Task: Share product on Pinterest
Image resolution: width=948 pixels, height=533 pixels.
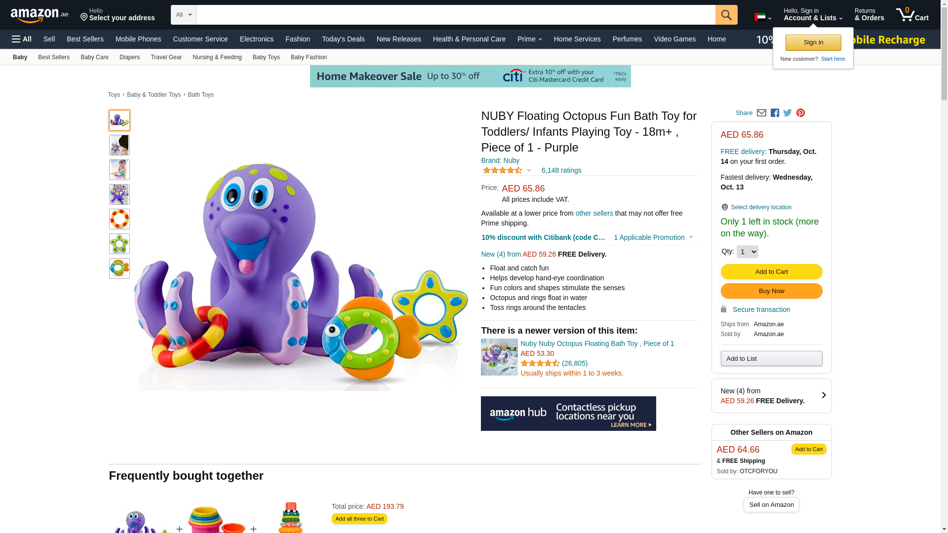Action: click(800, 113)
